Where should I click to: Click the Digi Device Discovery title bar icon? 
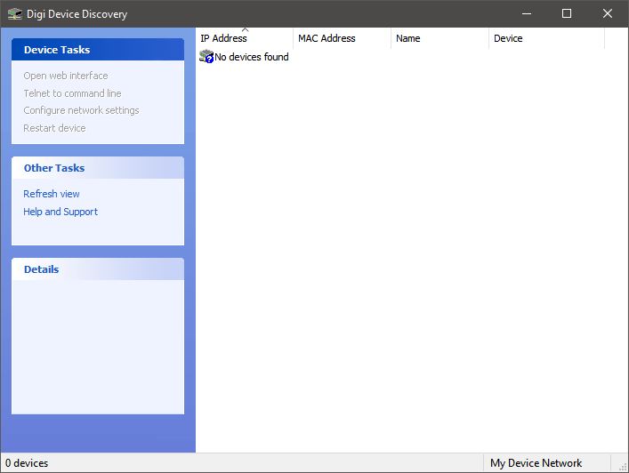point(14,13)
